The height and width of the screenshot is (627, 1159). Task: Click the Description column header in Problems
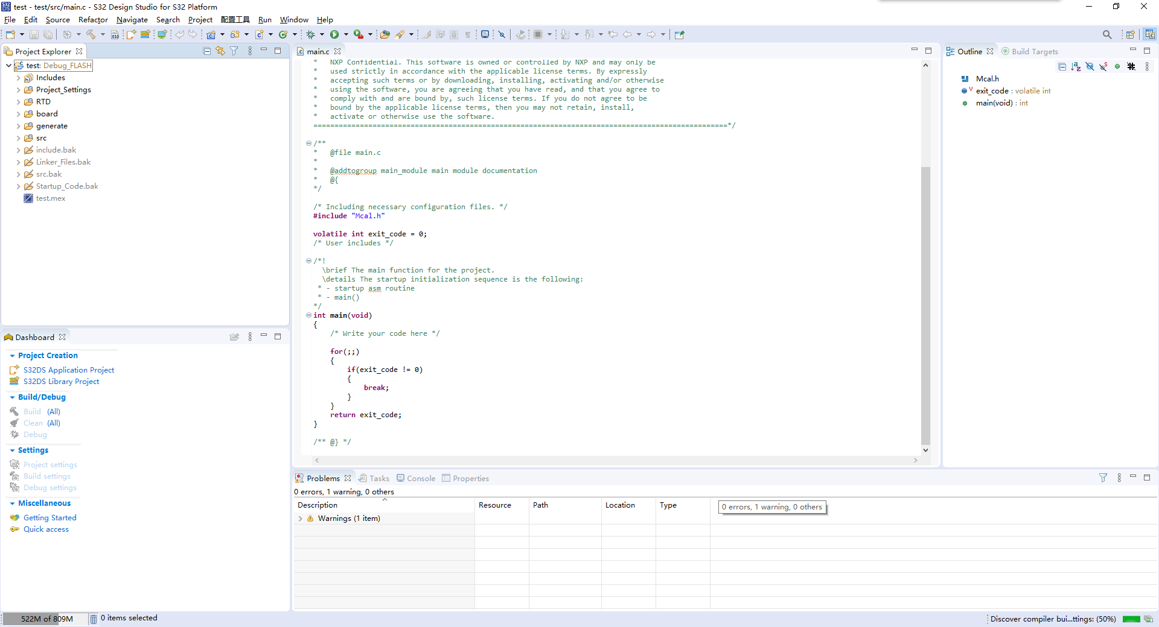point(384,505)
